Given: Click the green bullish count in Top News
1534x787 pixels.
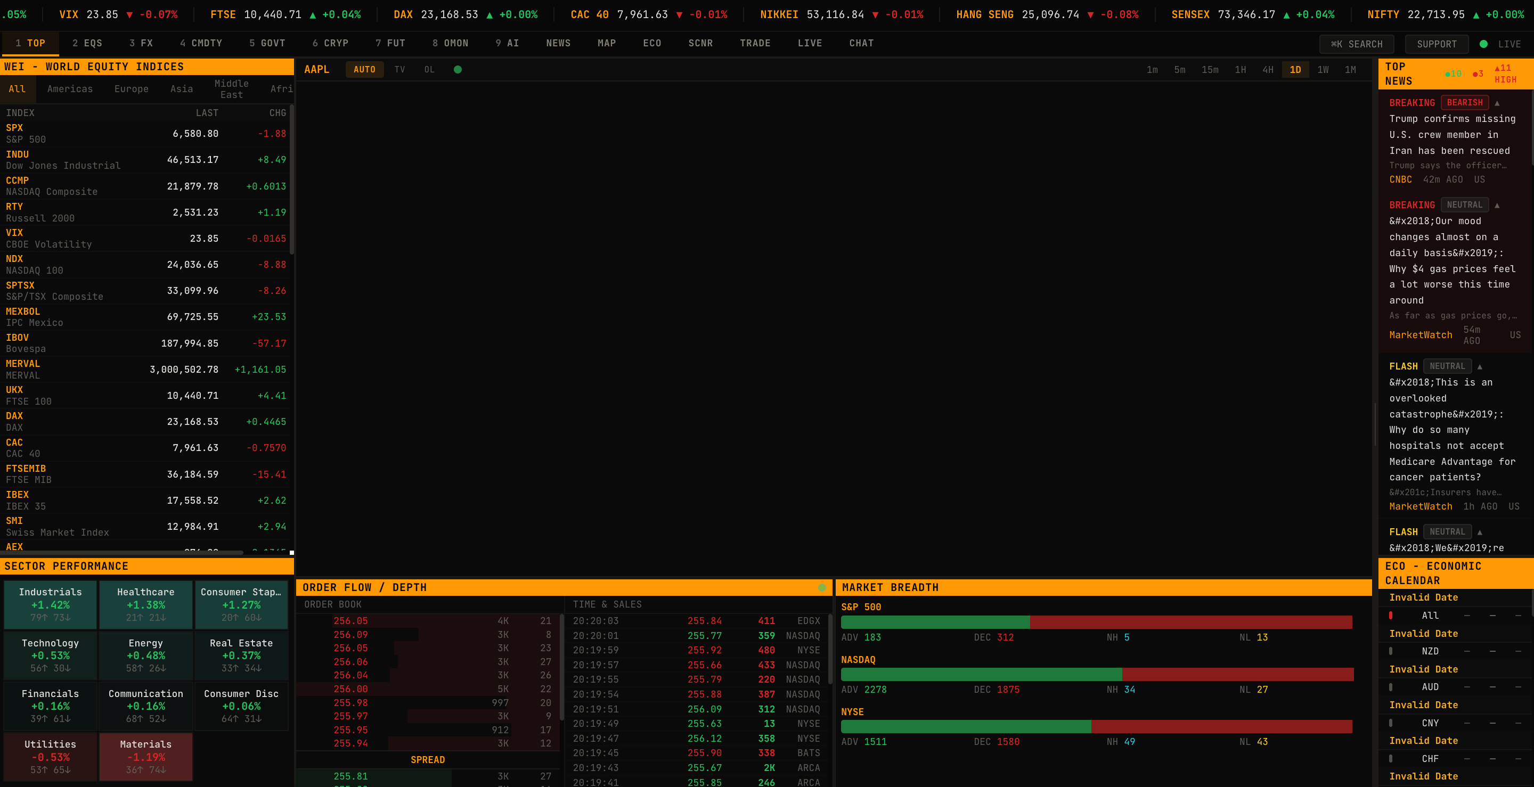Looking at the screenshot, I should tap(1453, 74).
